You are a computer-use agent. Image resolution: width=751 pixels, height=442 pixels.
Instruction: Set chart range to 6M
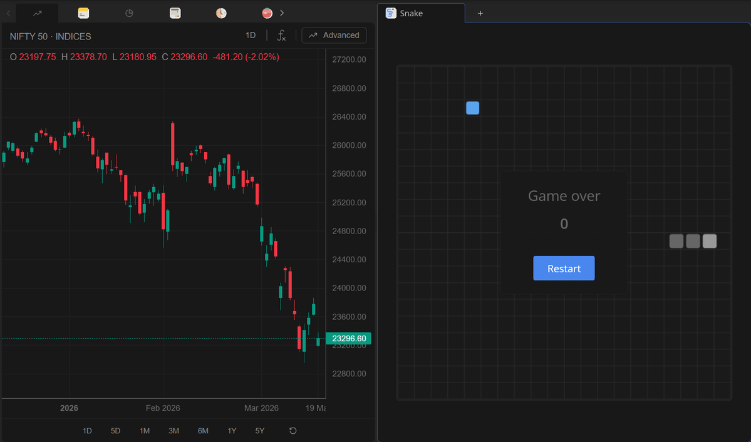pos(203,431)
